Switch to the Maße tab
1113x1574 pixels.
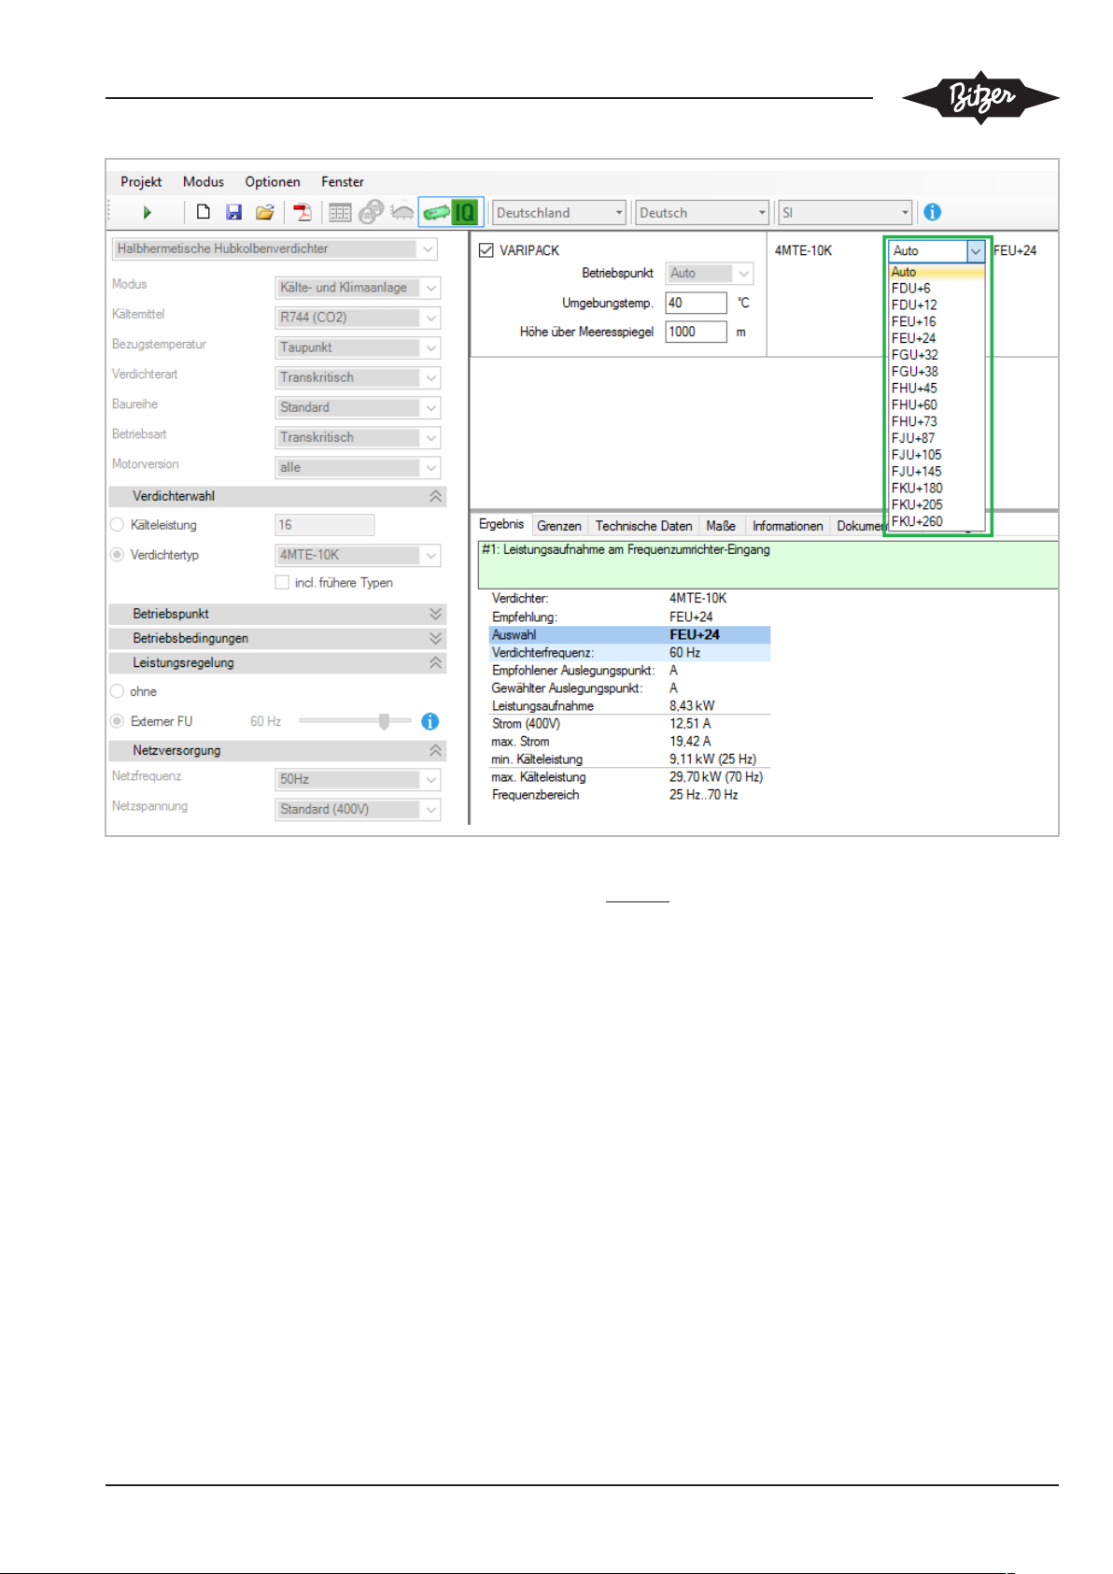721,526
